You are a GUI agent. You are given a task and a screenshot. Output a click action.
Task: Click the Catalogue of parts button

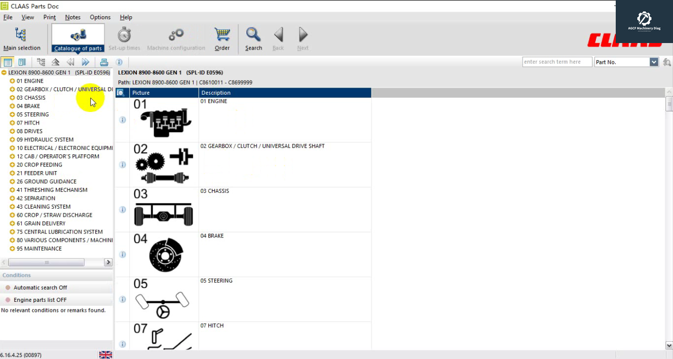click(x=78, y=39)
